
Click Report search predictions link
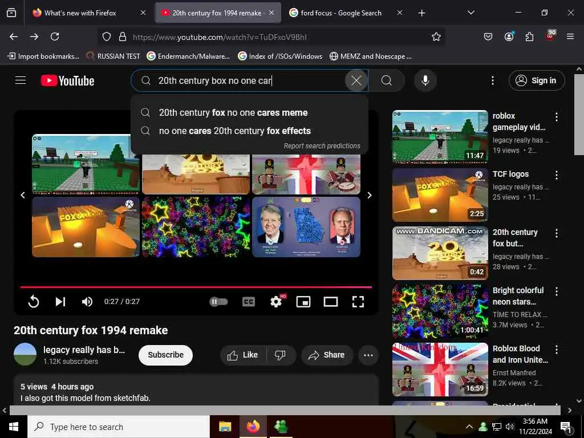click(x=322, y=145)
